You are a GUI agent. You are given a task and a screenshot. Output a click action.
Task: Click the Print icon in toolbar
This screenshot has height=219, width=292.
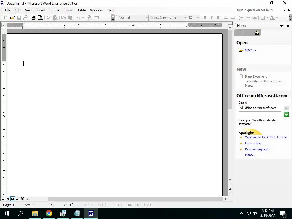coord(34,18)
